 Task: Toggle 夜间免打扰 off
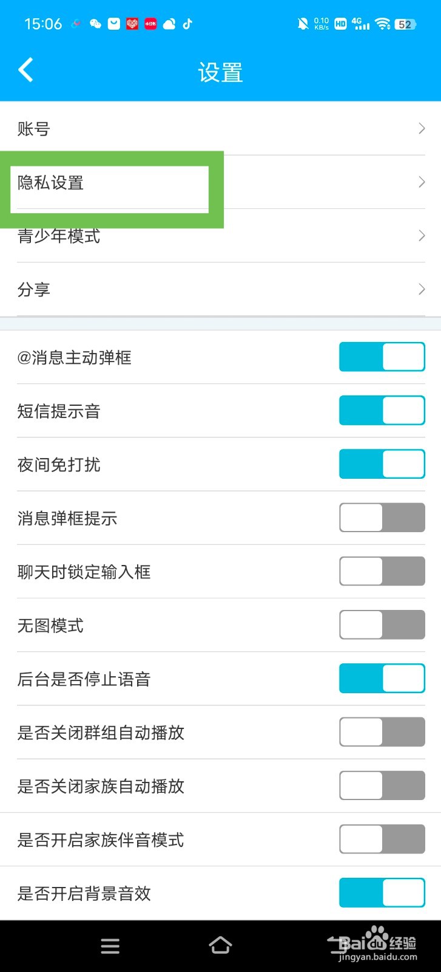point(382,464)
